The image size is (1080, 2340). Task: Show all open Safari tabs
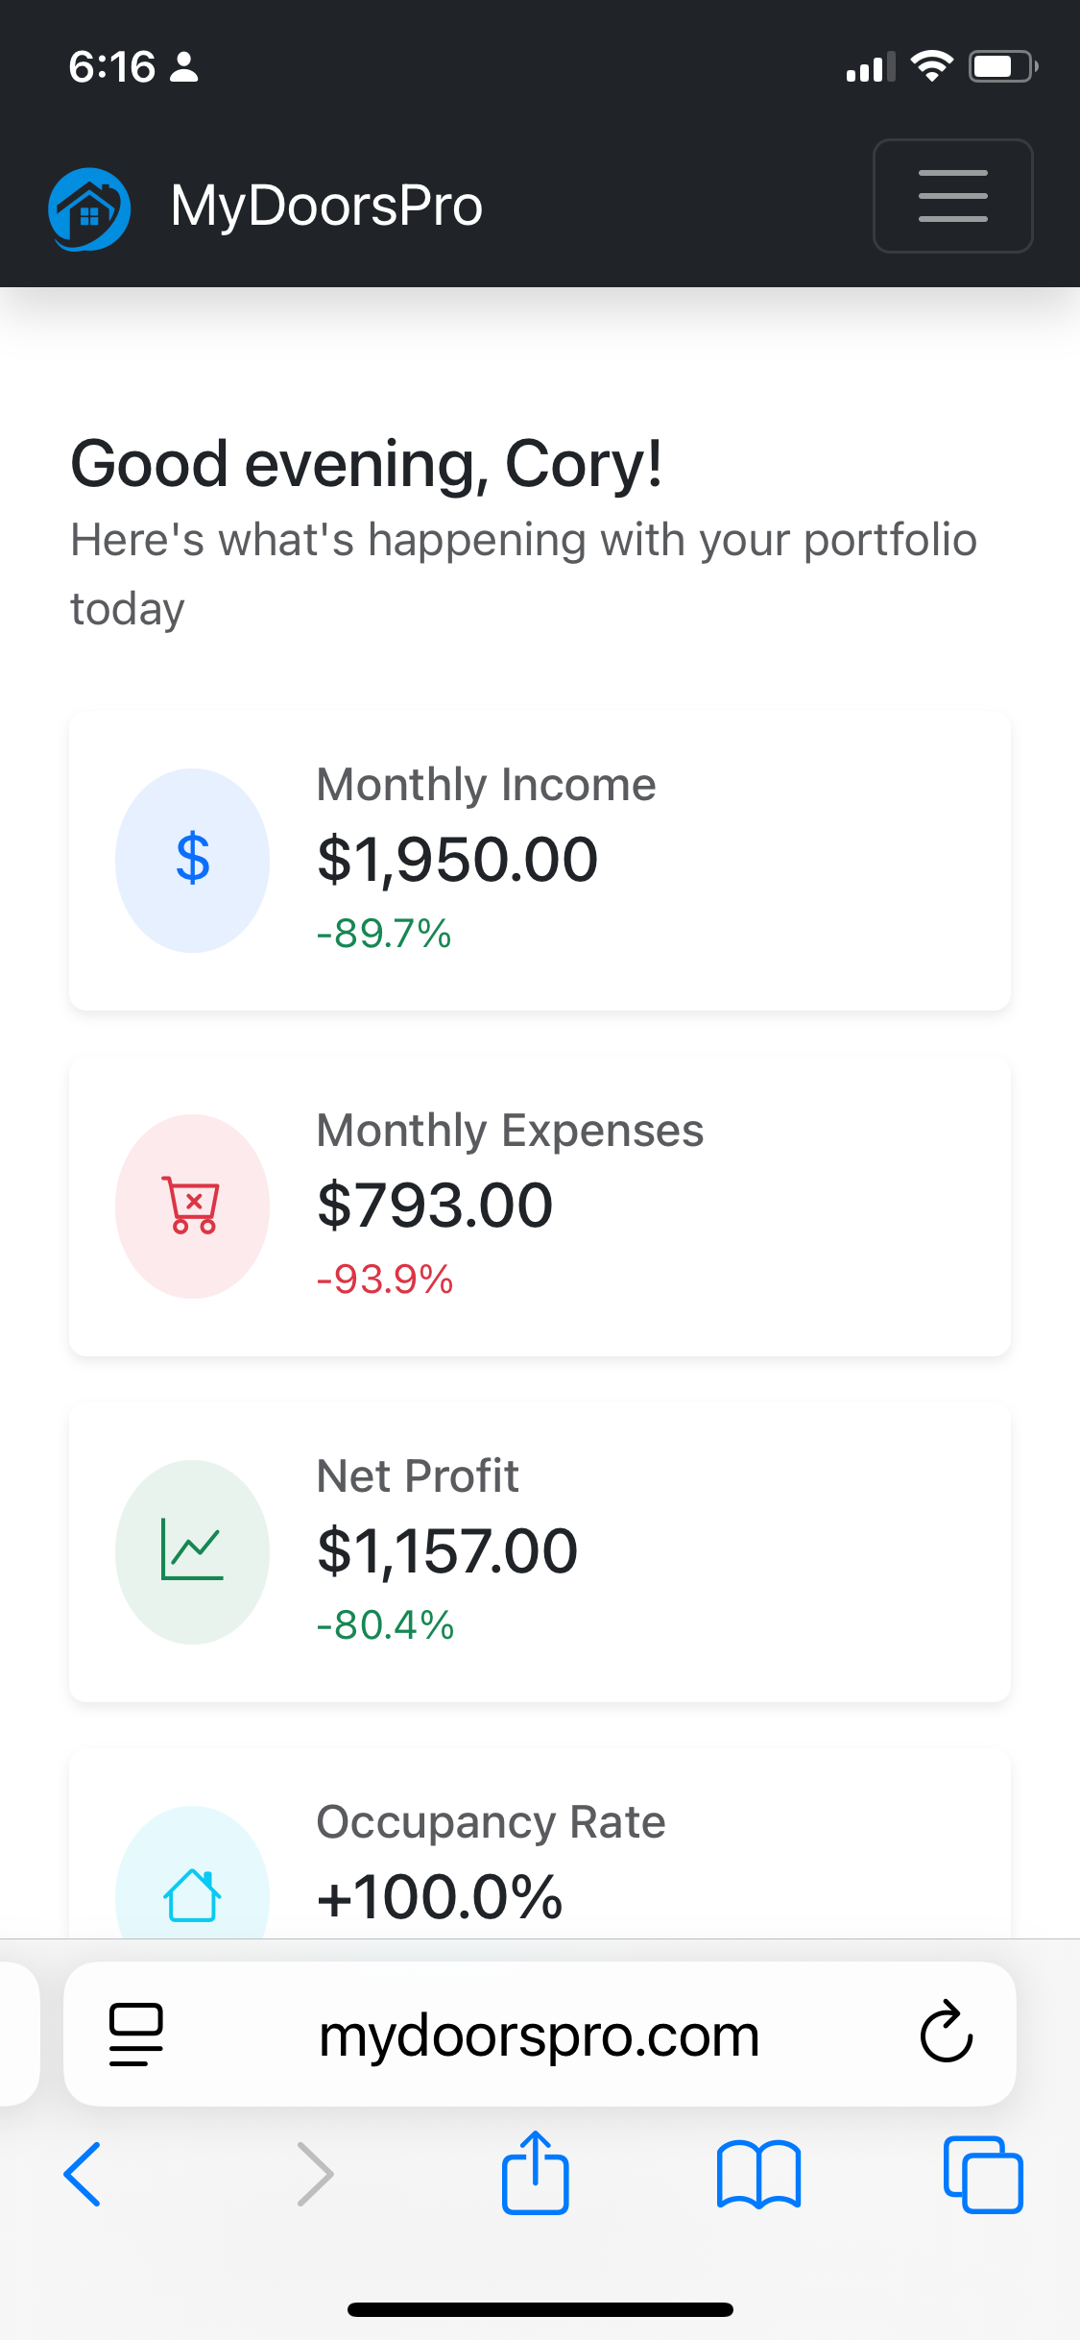coord(983,2174)
